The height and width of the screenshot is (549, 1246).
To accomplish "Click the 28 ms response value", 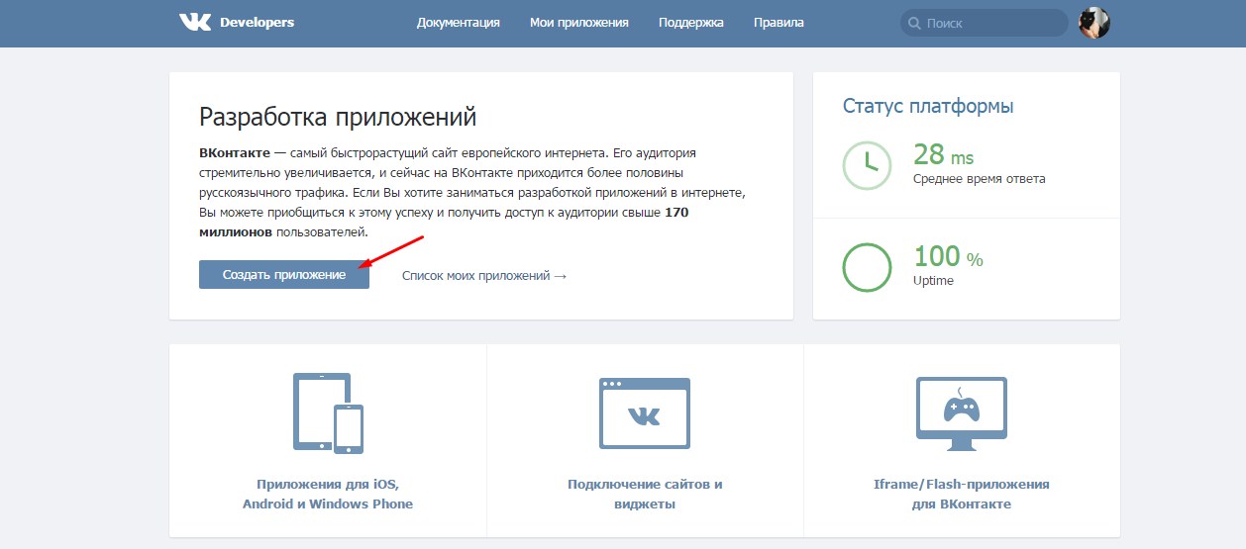I will tap(944, 154).
